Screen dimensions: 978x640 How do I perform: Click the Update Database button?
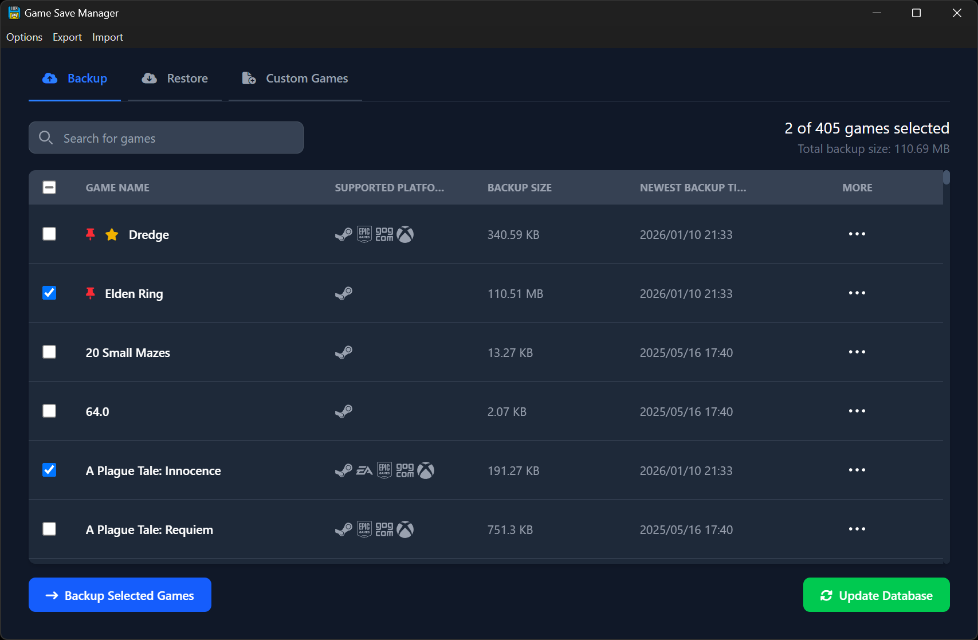[876, 595]
